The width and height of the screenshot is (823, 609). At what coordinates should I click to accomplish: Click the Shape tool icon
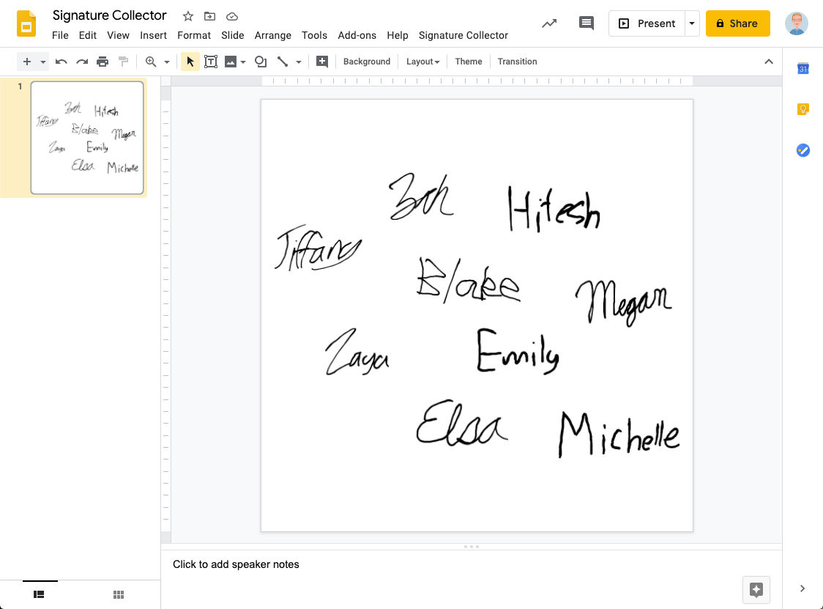tap(260, 62)
